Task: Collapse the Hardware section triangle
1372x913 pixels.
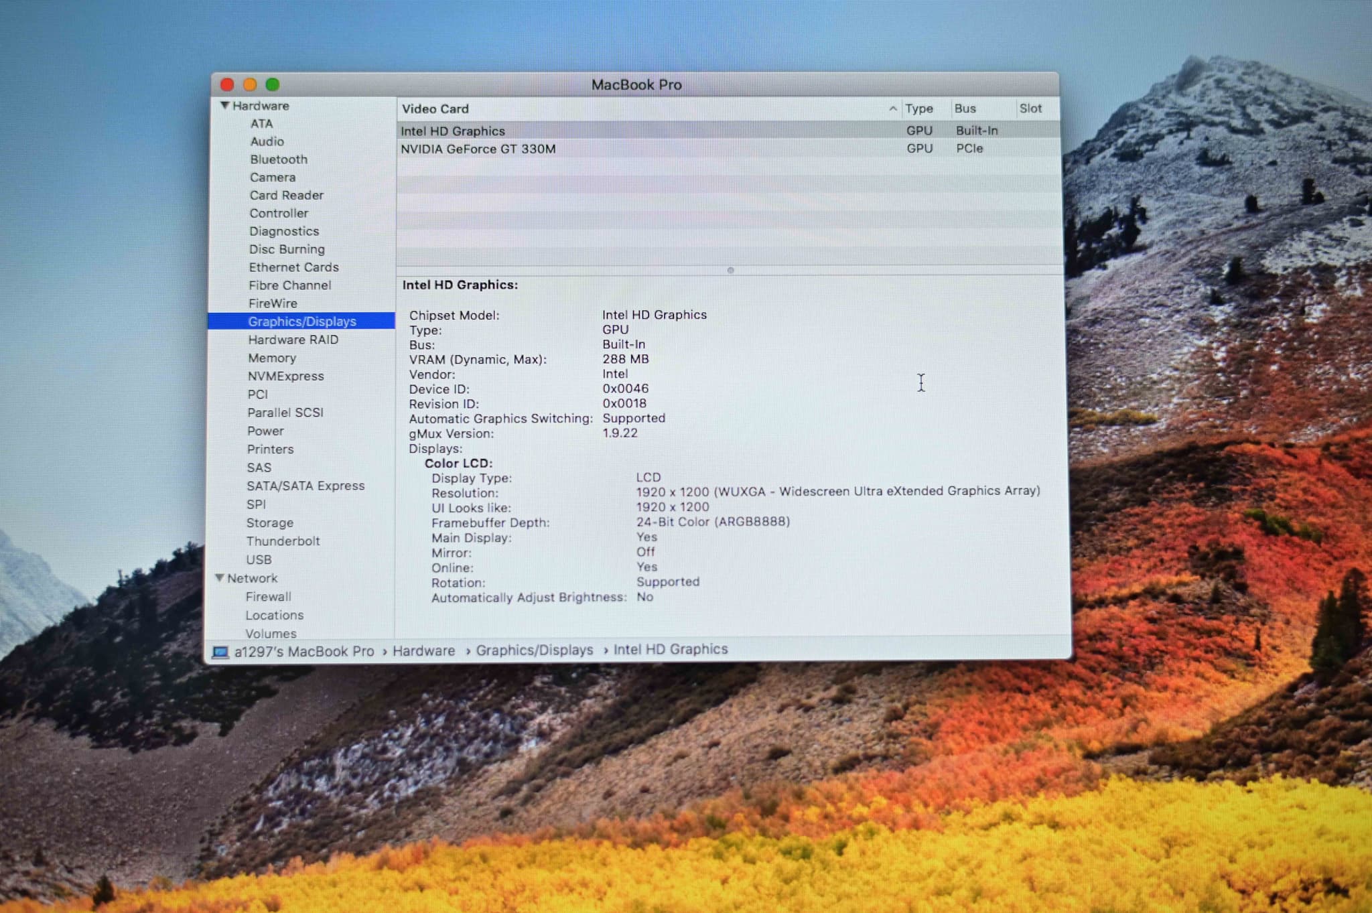Action: (x=225, y=106)
